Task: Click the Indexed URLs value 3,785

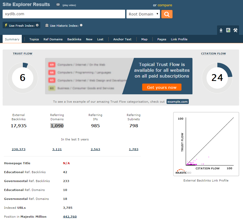Action: coord(68,208)
